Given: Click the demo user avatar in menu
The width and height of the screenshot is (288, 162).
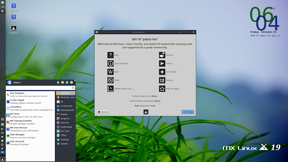Looking at the screenshot, I should pos(9,82).
